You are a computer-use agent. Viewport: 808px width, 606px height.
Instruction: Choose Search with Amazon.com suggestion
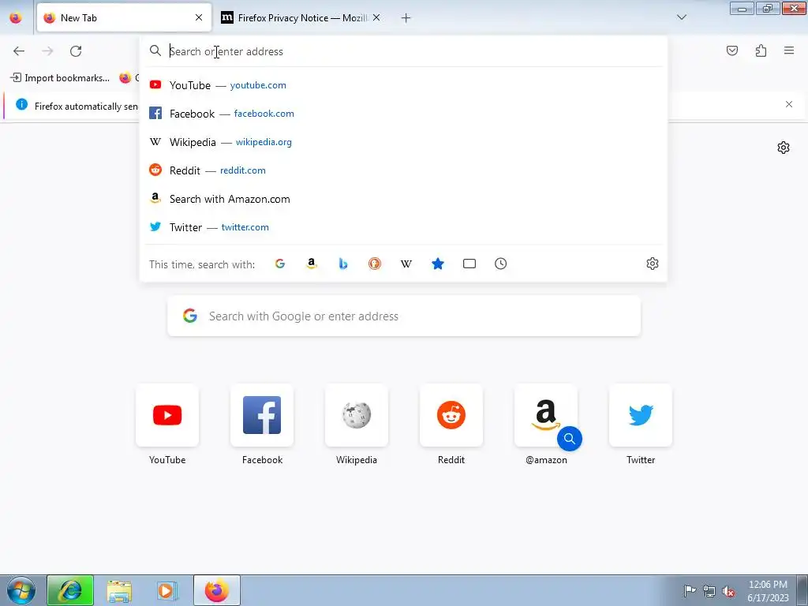(403, 199)
